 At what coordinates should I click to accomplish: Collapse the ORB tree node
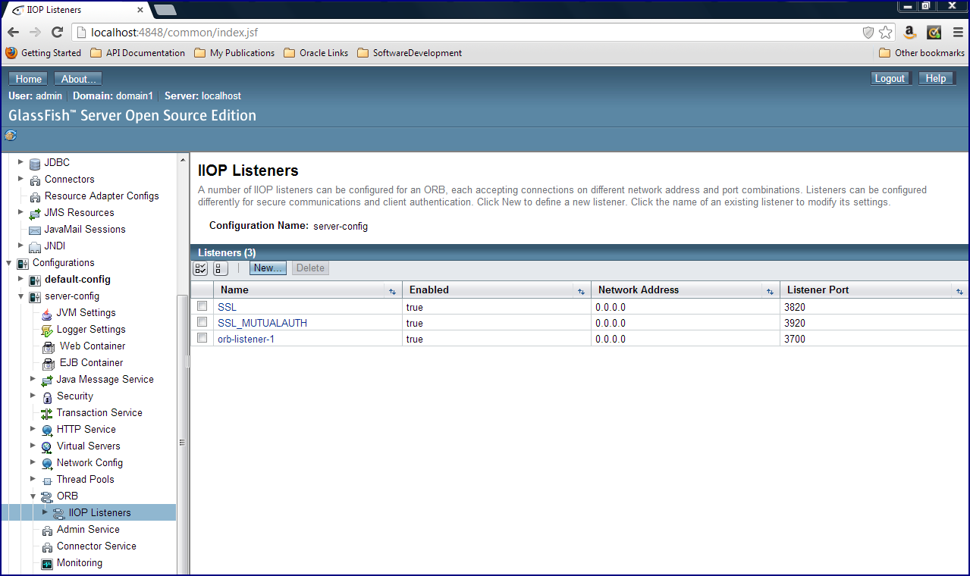click(x=33, y=496)
